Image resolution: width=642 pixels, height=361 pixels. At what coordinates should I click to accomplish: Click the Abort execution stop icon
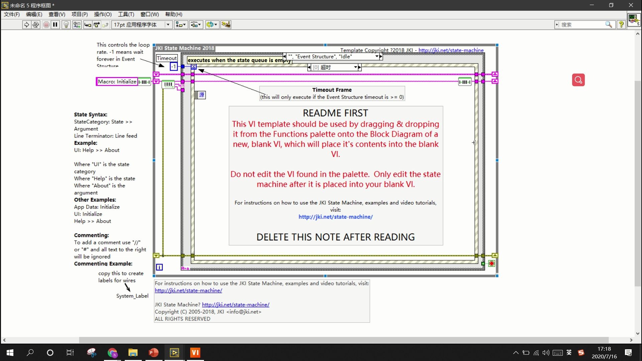pos(46,24)
